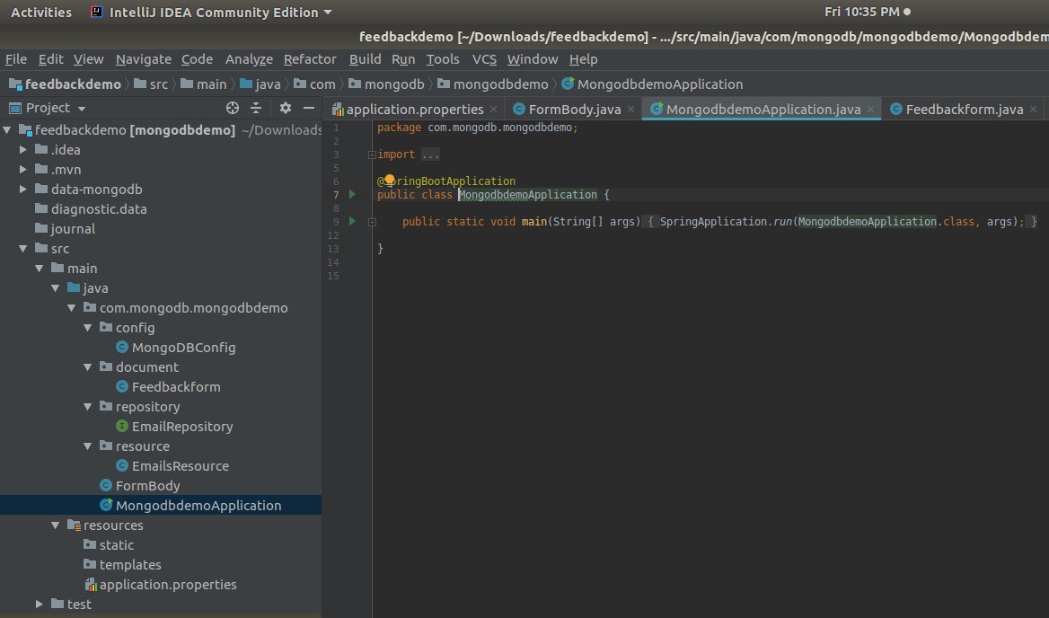1049x618 pixels.
Task: Open the Refactor menu
Action: 310,59
